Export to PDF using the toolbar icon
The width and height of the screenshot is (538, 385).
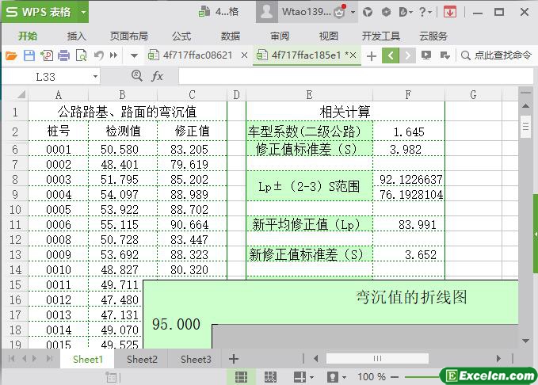point(47,55)
